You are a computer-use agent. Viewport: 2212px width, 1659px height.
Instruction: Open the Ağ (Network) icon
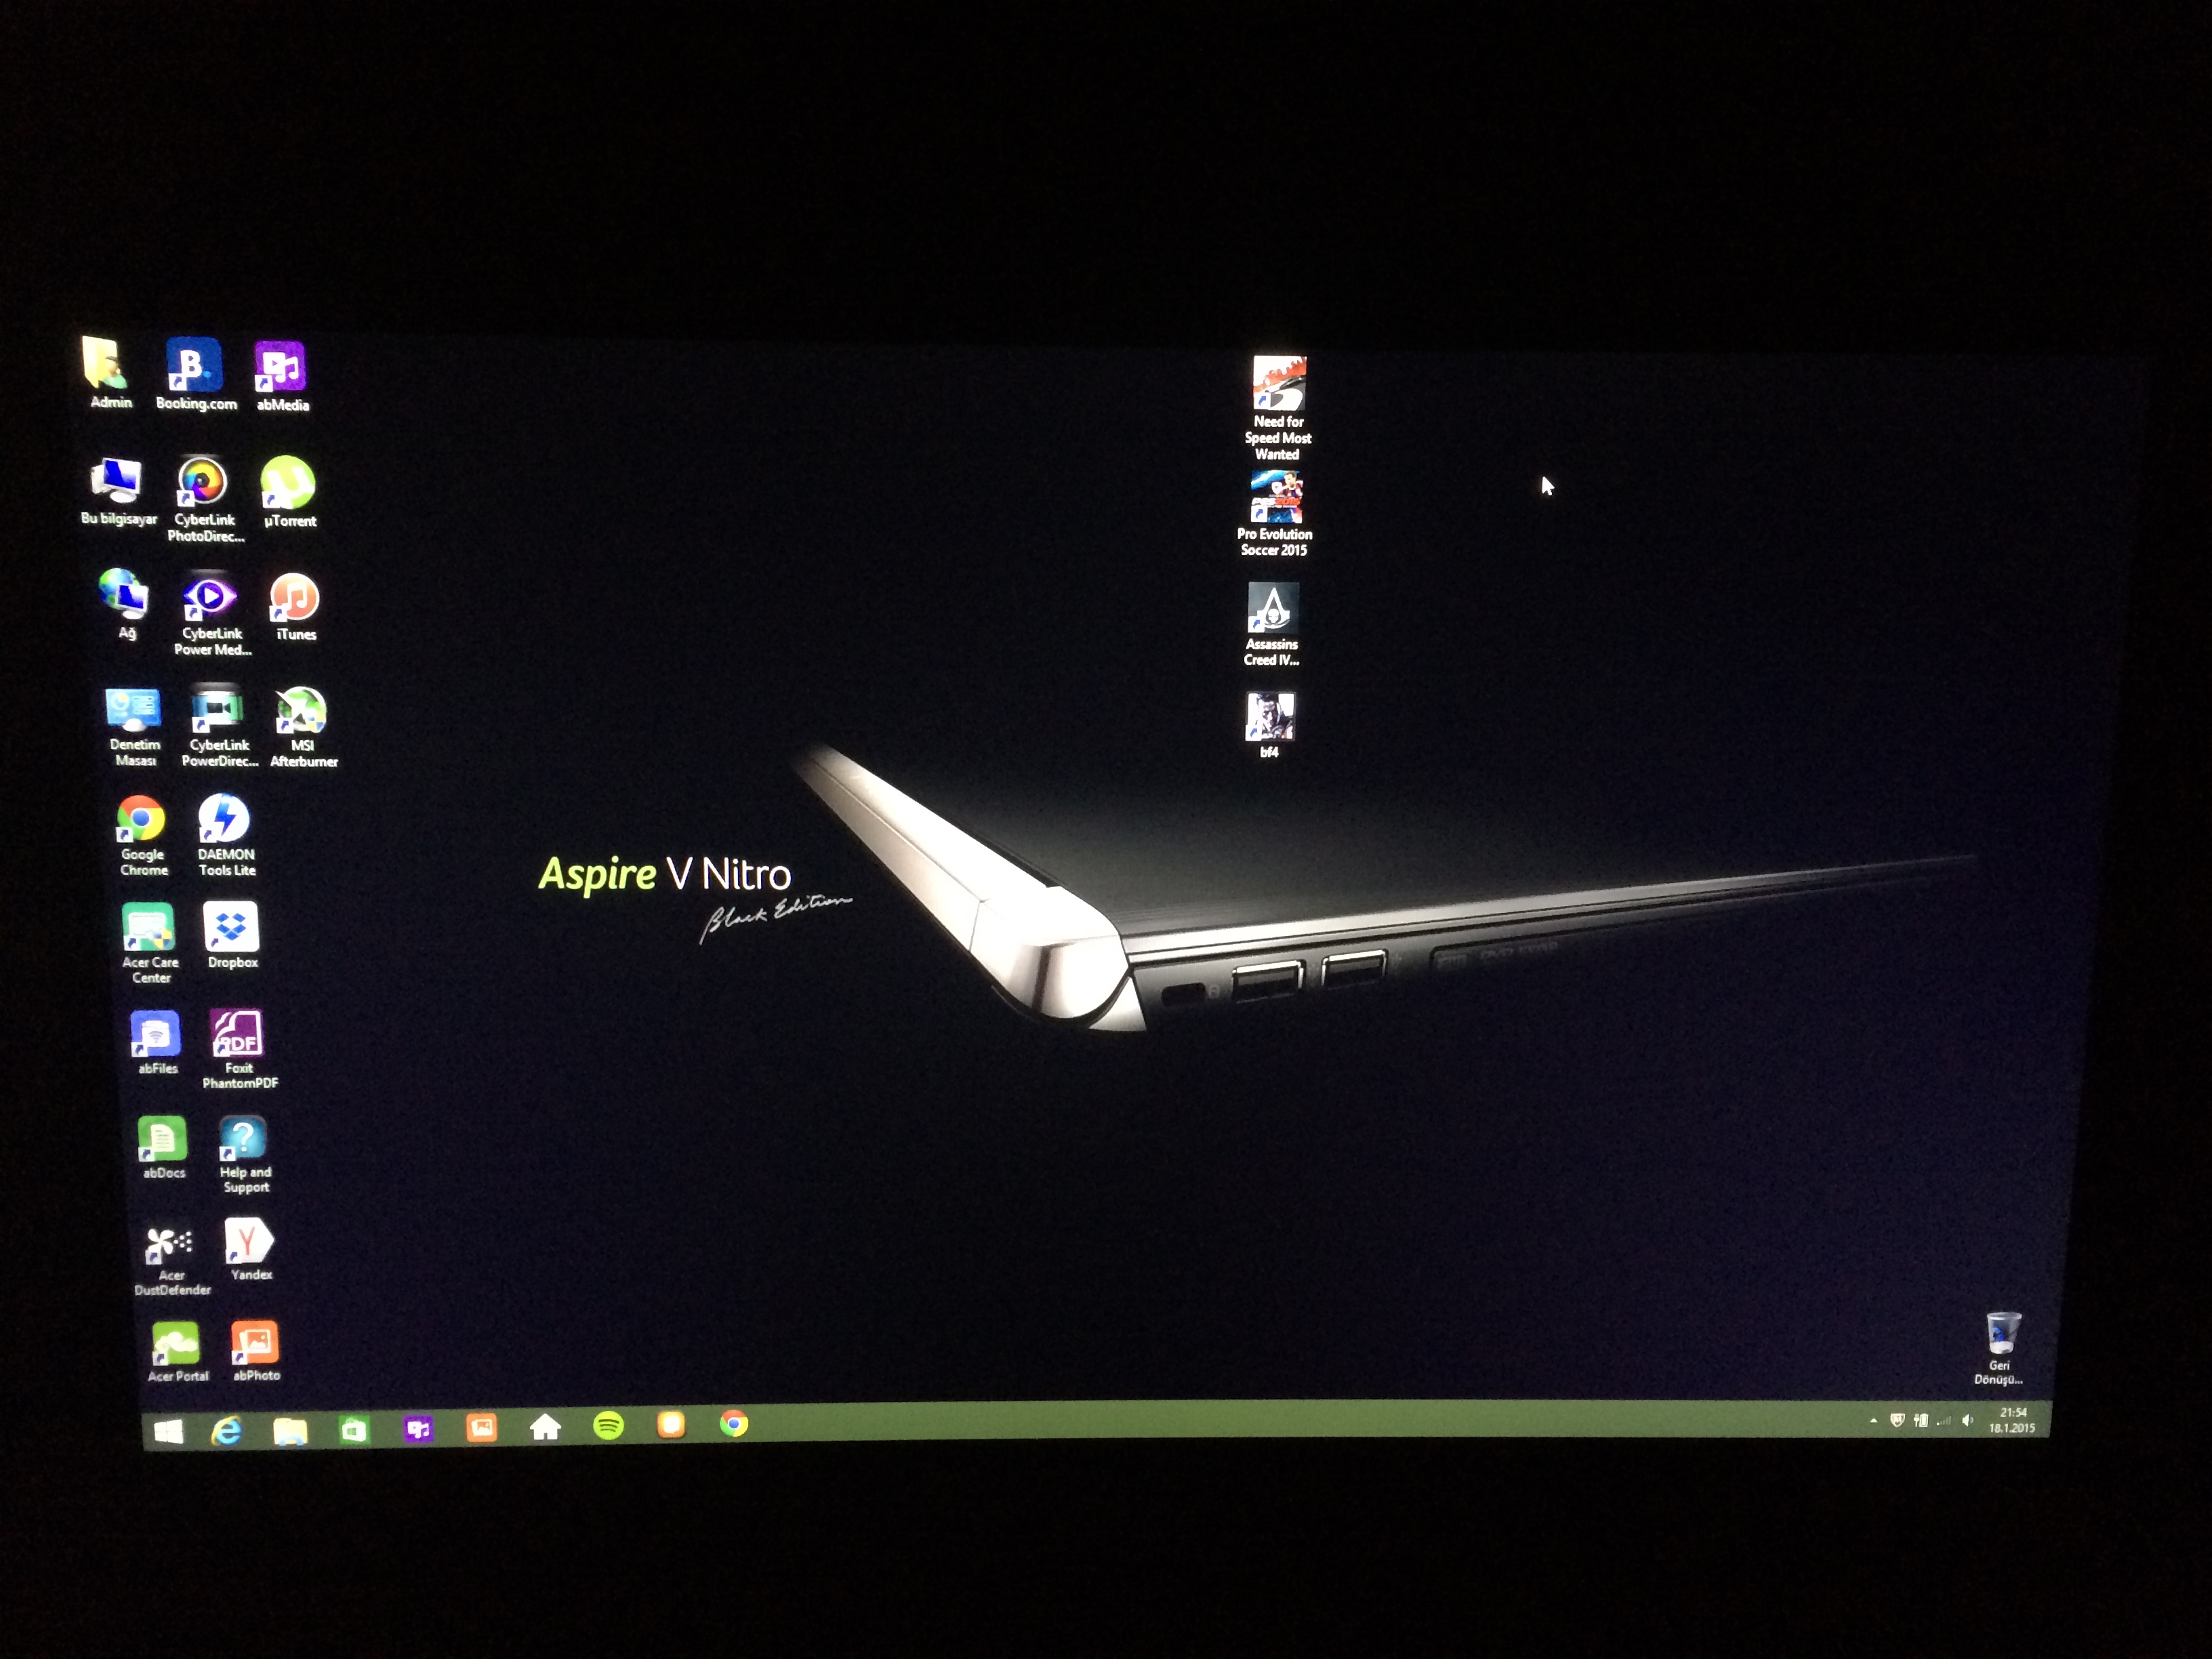click(125, 604)
